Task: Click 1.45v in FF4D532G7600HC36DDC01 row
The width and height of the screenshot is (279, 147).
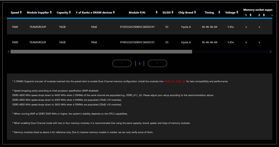Action: (231, 42)
